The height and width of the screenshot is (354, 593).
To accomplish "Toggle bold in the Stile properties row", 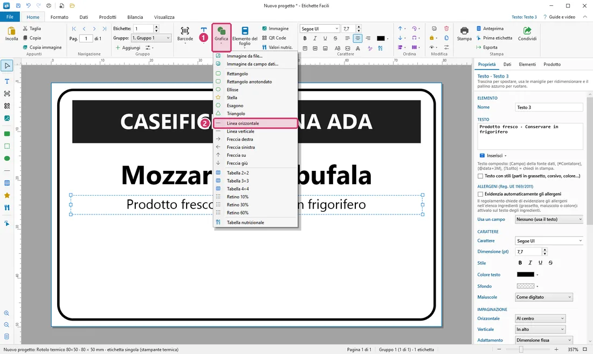I will coord(520,262).
